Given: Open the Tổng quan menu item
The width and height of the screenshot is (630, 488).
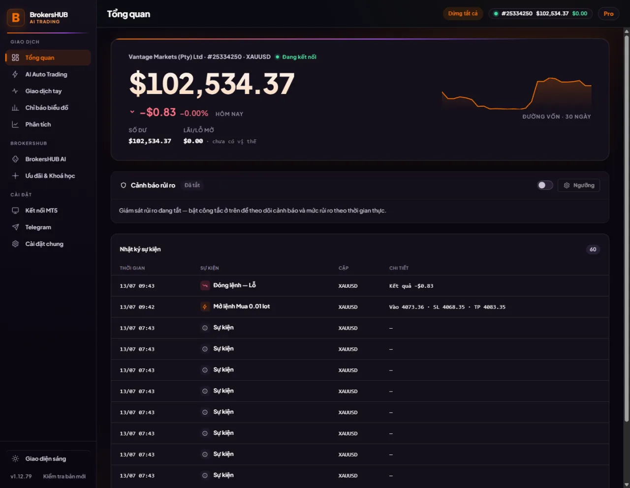Looking at the screenshot, I should point(48,58).
